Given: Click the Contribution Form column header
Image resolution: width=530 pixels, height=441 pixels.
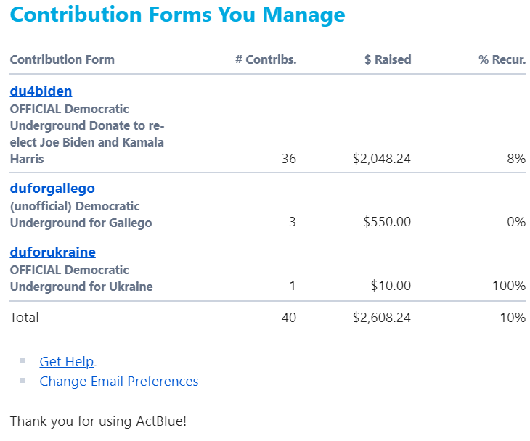Looking at the screenshot, I should (x=62, y=59).
